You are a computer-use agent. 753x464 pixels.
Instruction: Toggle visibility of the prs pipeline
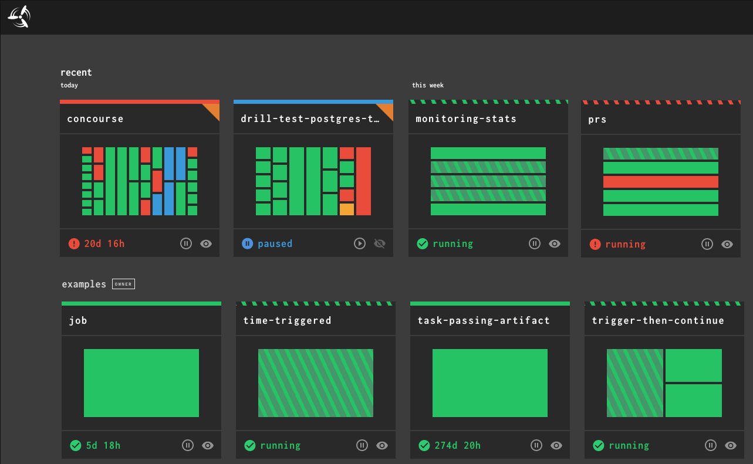pos(727,243)
